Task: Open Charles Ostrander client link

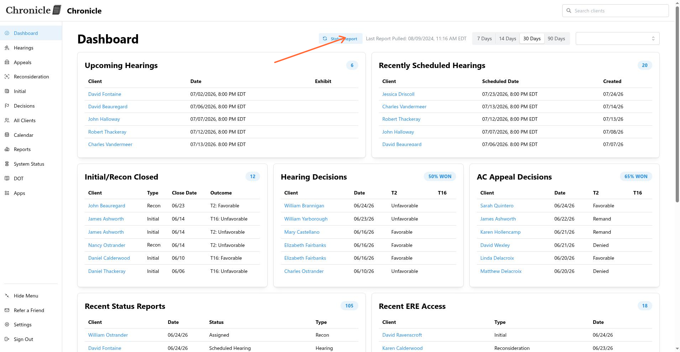Action: click(304, 271)
